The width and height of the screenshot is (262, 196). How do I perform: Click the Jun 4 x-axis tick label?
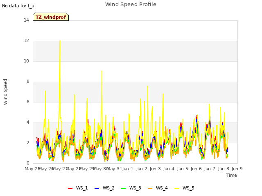point(169,169)
